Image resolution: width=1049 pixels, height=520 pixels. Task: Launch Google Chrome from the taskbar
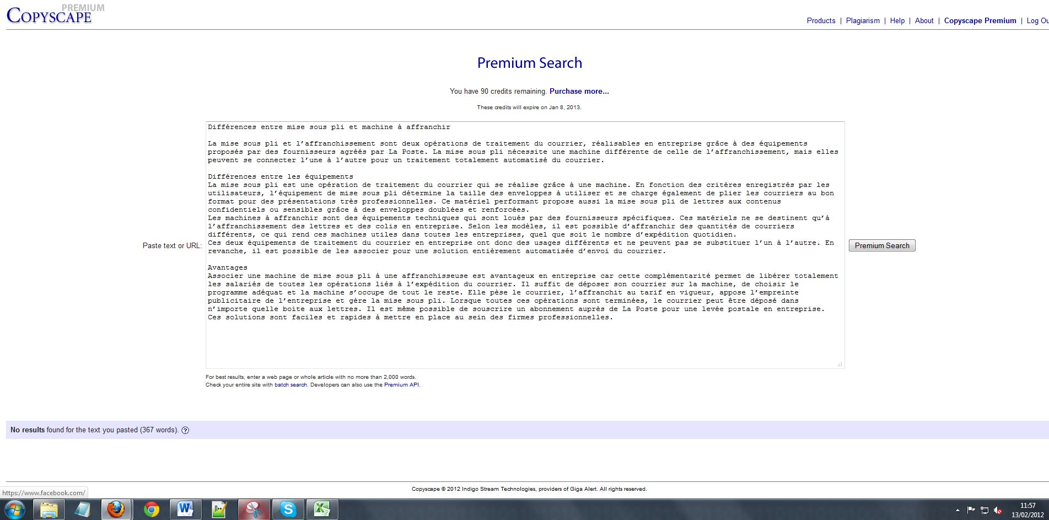tap(151, 510)
